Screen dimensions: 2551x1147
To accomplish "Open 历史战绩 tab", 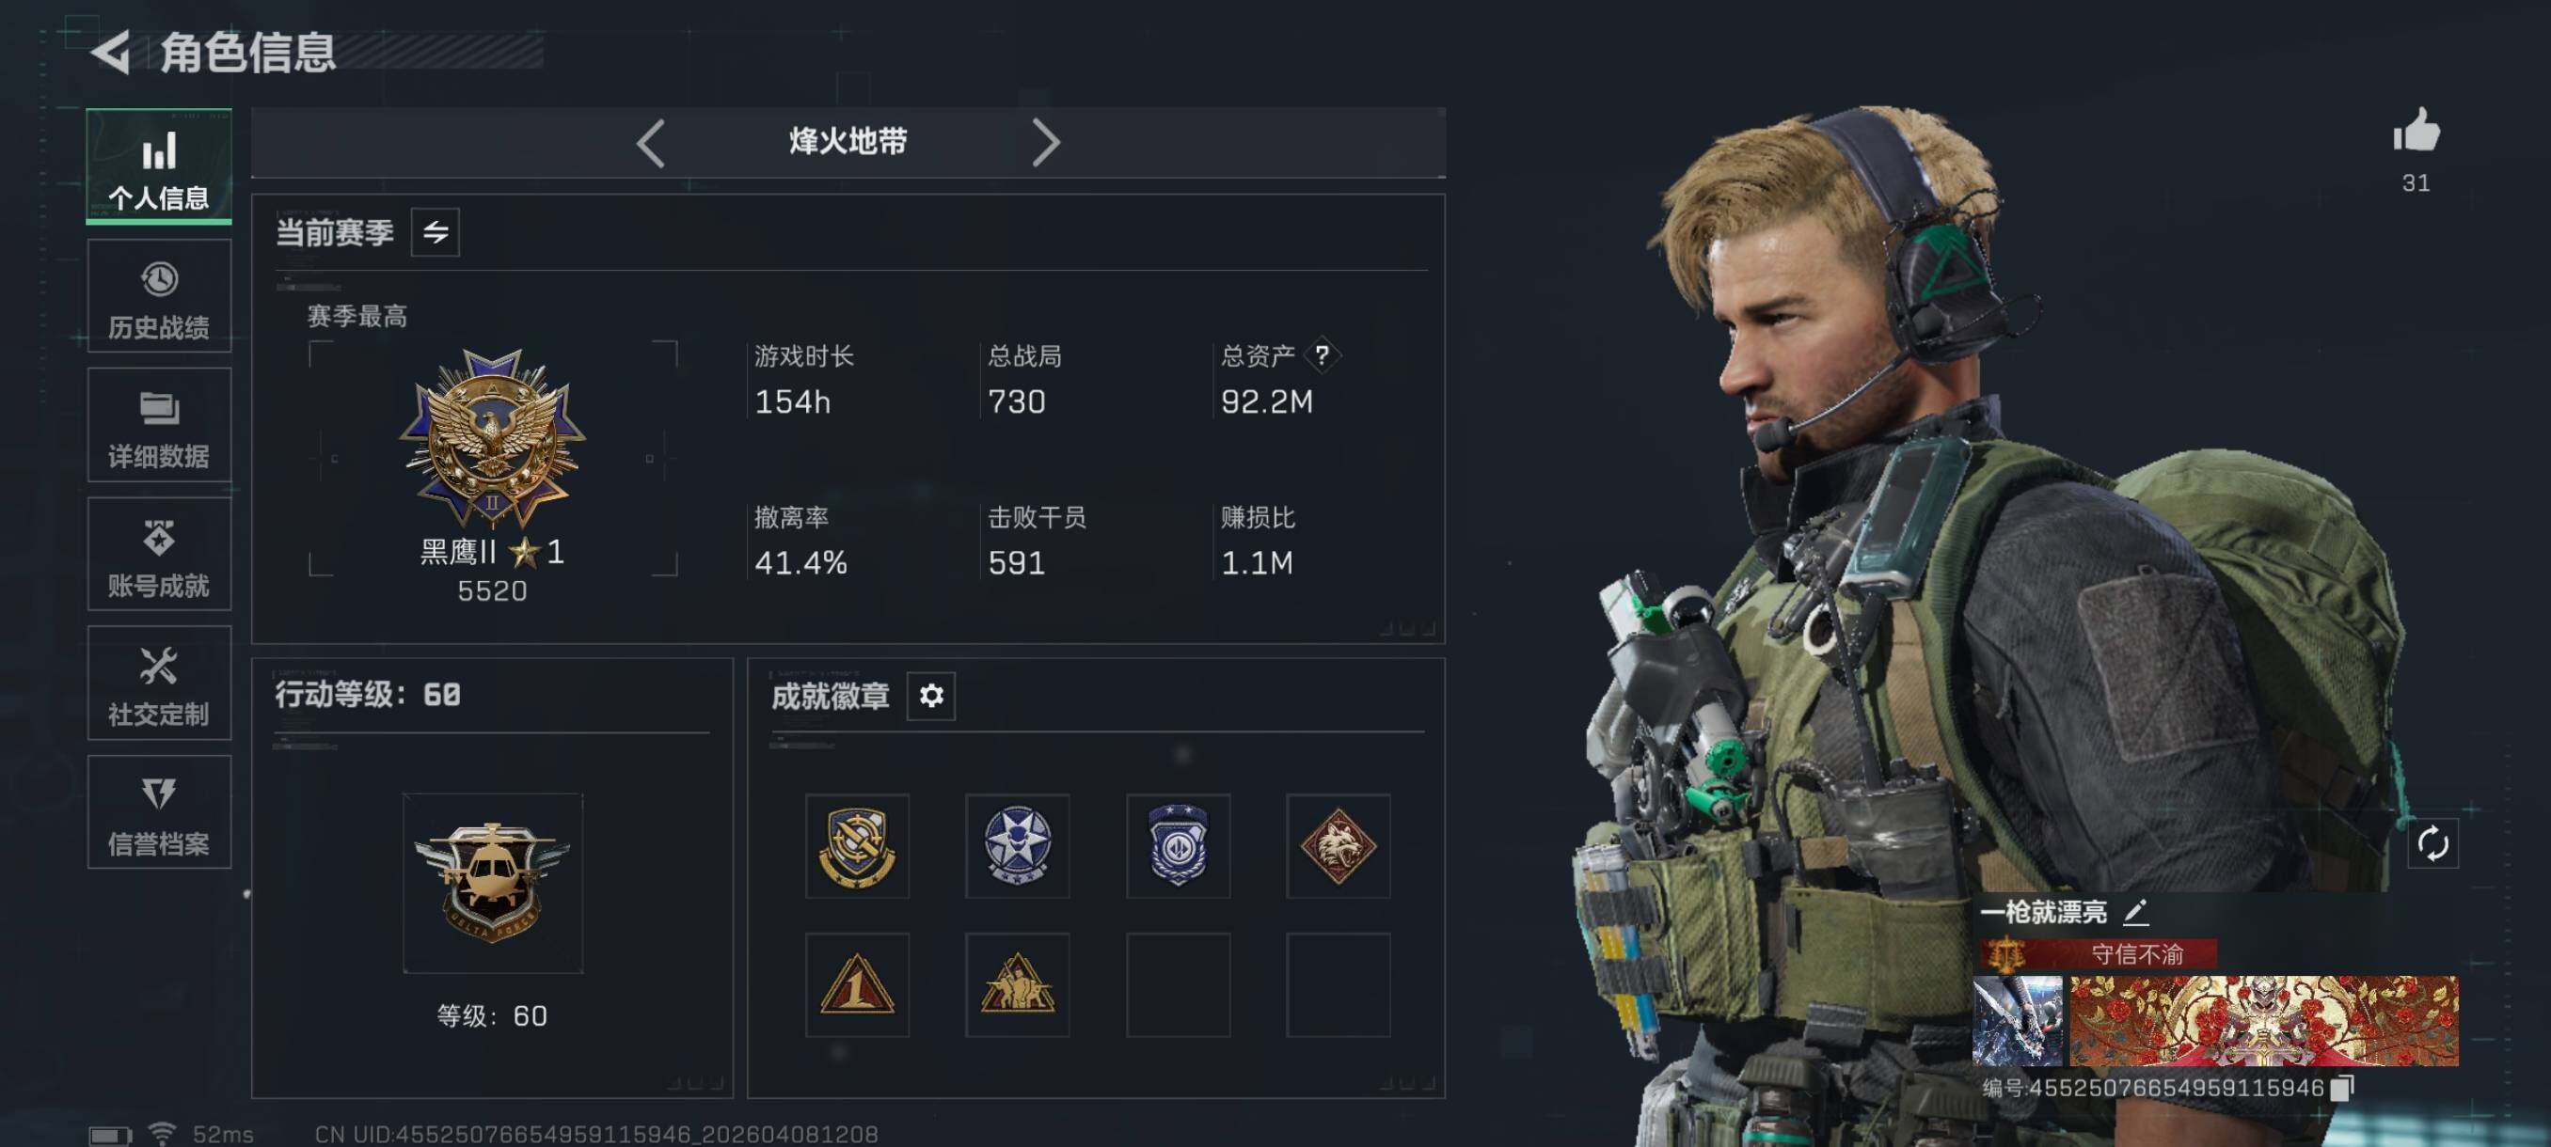I will click(x=160, y=296).
